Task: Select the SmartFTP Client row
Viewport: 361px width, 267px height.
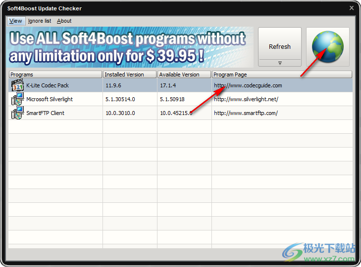Action: point(180,113)
